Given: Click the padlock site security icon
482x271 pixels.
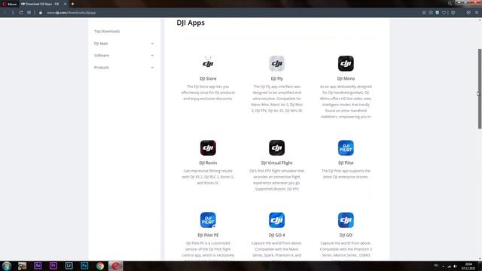Looking at the screenshot, I should coord(40,13).
